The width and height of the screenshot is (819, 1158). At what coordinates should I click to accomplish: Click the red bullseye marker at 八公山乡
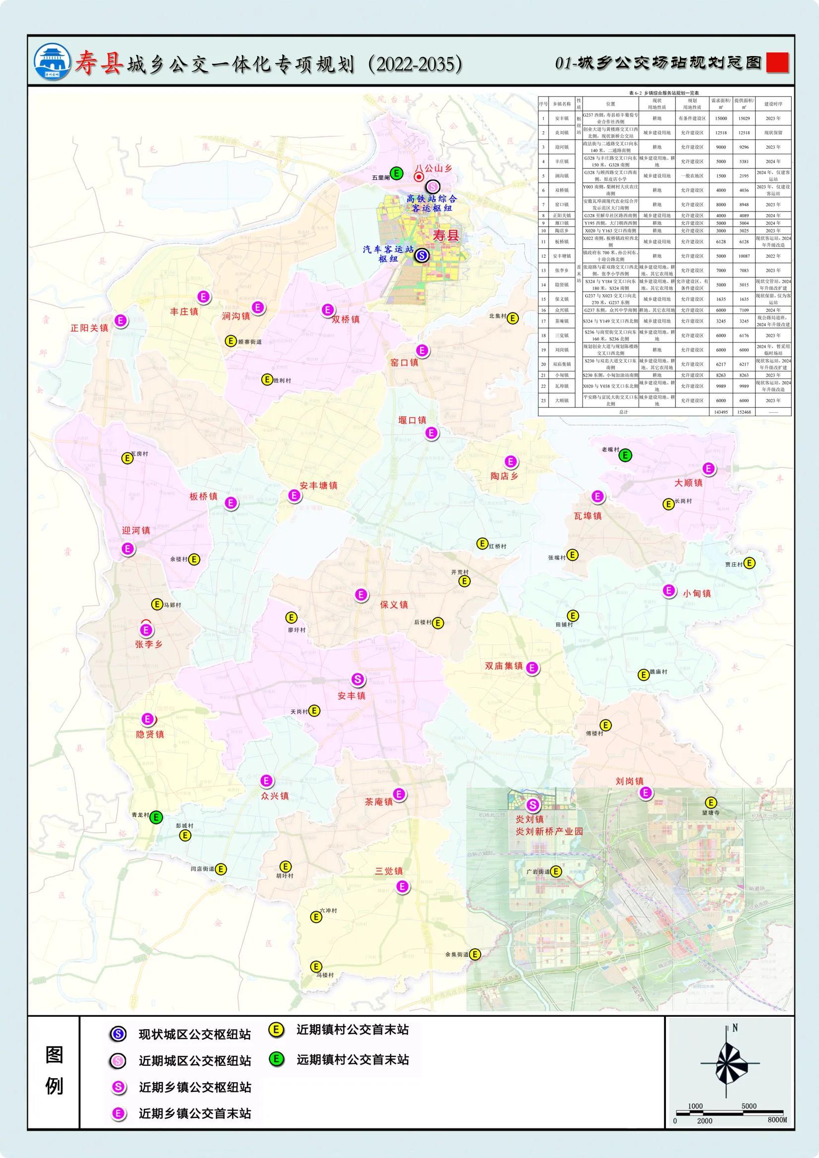[419, 176]
